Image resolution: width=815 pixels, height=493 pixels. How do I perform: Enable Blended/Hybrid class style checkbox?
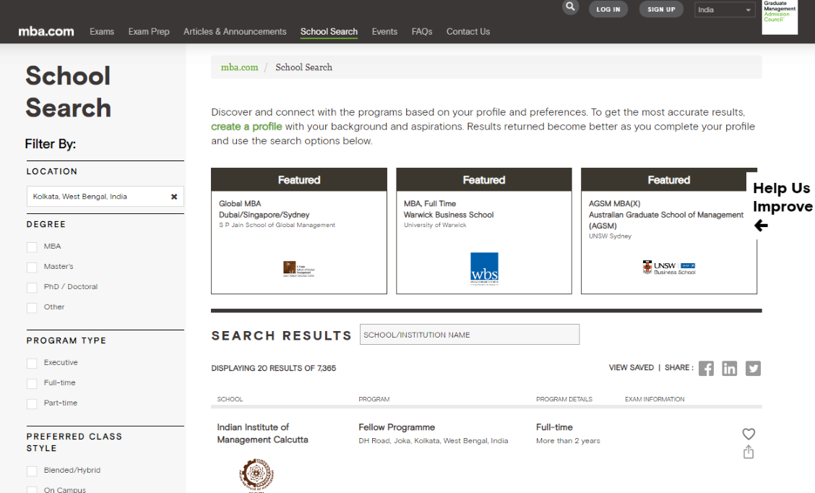point(33,471)
